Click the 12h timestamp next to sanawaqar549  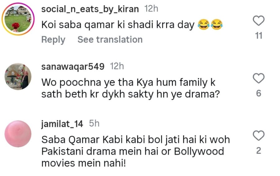click(117, 66)
